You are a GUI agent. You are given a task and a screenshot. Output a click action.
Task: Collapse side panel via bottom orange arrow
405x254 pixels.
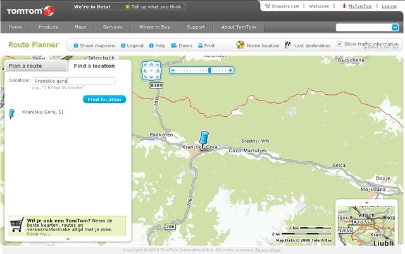68,239
